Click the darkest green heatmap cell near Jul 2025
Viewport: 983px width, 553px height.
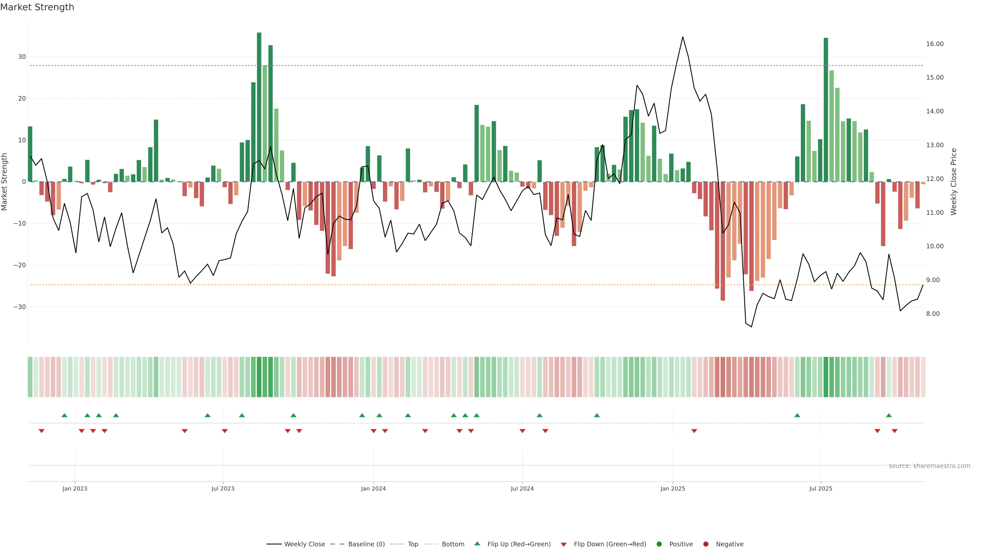click(826, 377)
